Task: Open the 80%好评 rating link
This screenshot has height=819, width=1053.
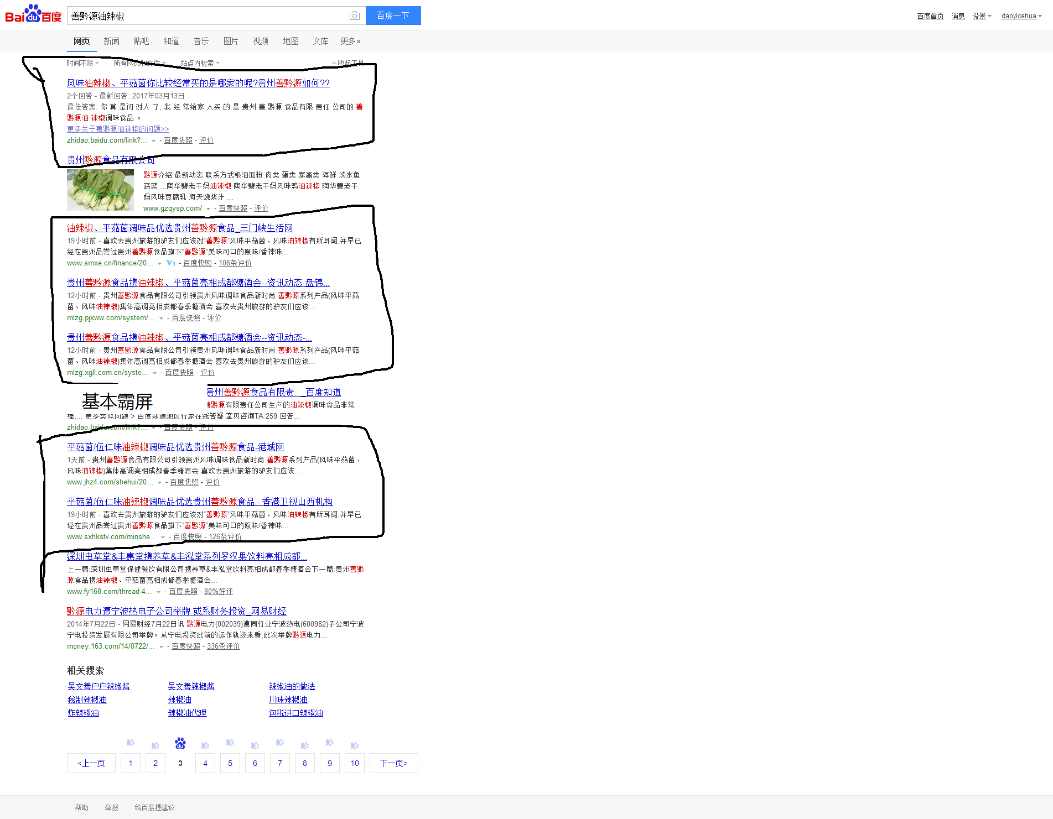Action: [x=219, y=592]
